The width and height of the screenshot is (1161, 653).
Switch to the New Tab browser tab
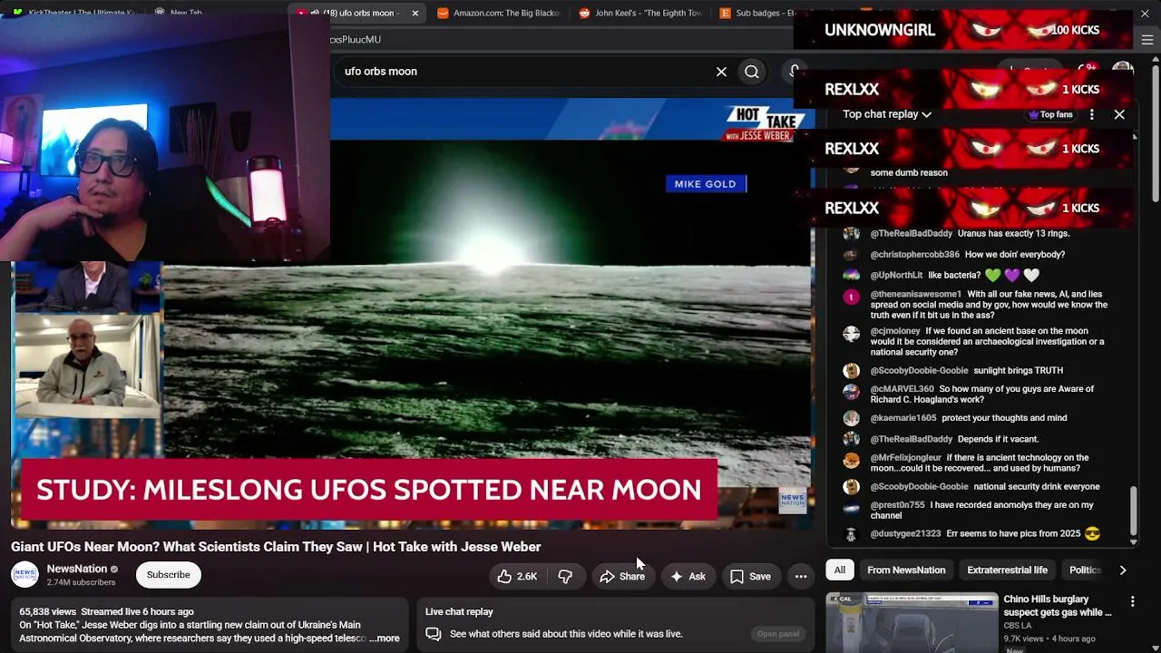pos(186,13)
